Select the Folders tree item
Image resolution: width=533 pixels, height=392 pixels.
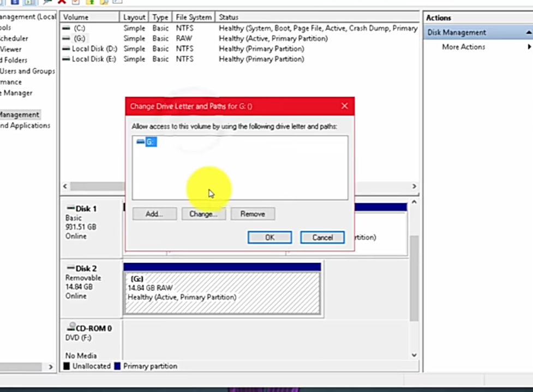[x=14, y=61]
